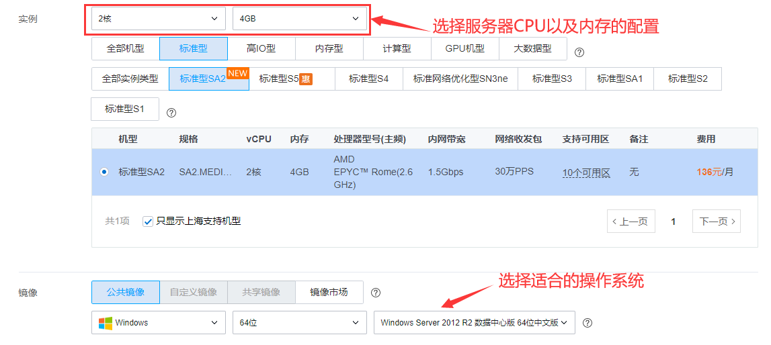Click the 10个可用区 link

click(x=587, y=172)
